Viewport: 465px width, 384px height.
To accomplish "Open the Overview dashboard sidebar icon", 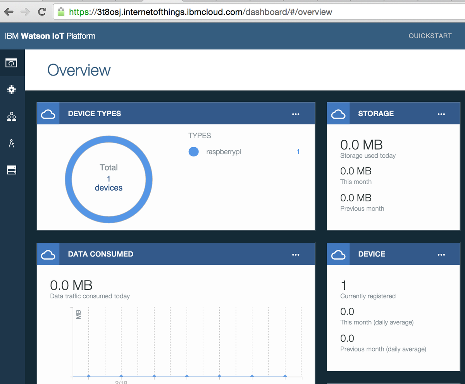I will coord(11,62).
